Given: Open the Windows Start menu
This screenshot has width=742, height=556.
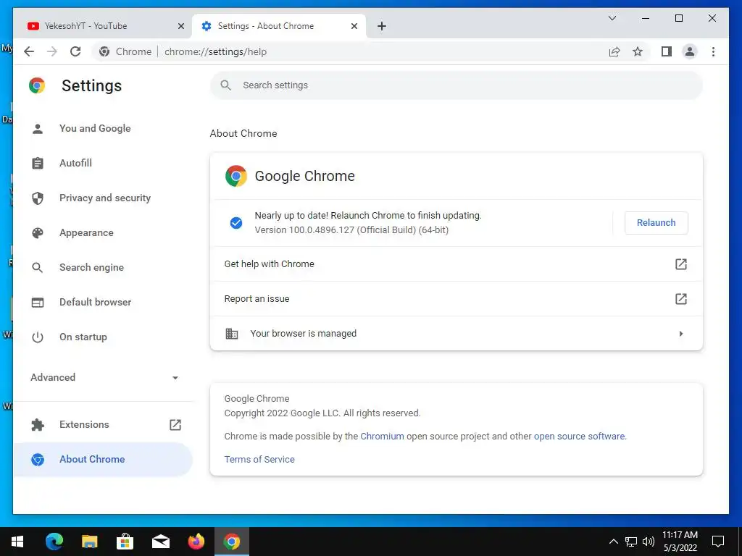Looking at the screenshot, I should coord(17,542).
